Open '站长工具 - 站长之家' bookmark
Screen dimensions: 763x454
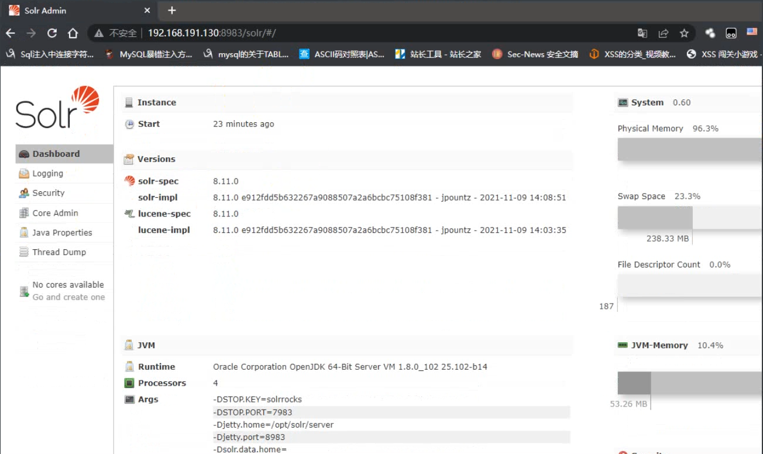(438, 54)
